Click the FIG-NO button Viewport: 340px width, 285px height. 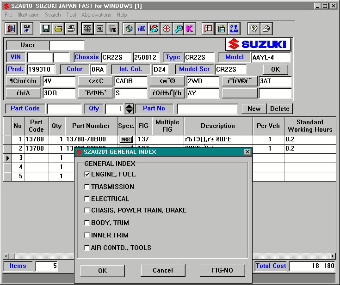[223, 270]
